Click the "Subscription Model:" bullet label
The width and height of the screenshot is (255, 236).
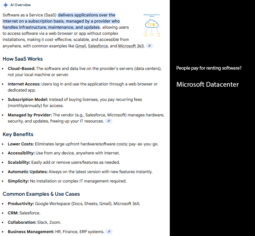click(x=28, y=100)
